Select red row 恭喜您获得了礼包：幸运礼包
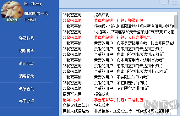 point(118,100)
